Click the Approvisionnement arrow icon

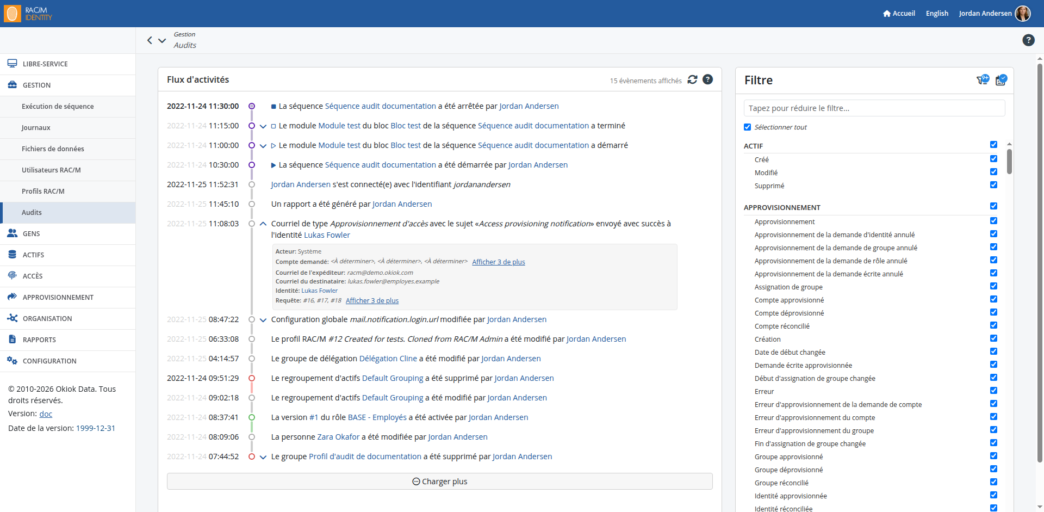coord(12,297)
